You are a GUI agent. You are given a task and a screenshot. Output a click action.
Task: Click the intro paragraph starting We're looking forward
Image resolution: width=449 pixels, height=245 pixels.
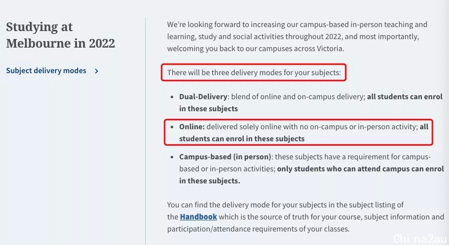tap(297, 37)
